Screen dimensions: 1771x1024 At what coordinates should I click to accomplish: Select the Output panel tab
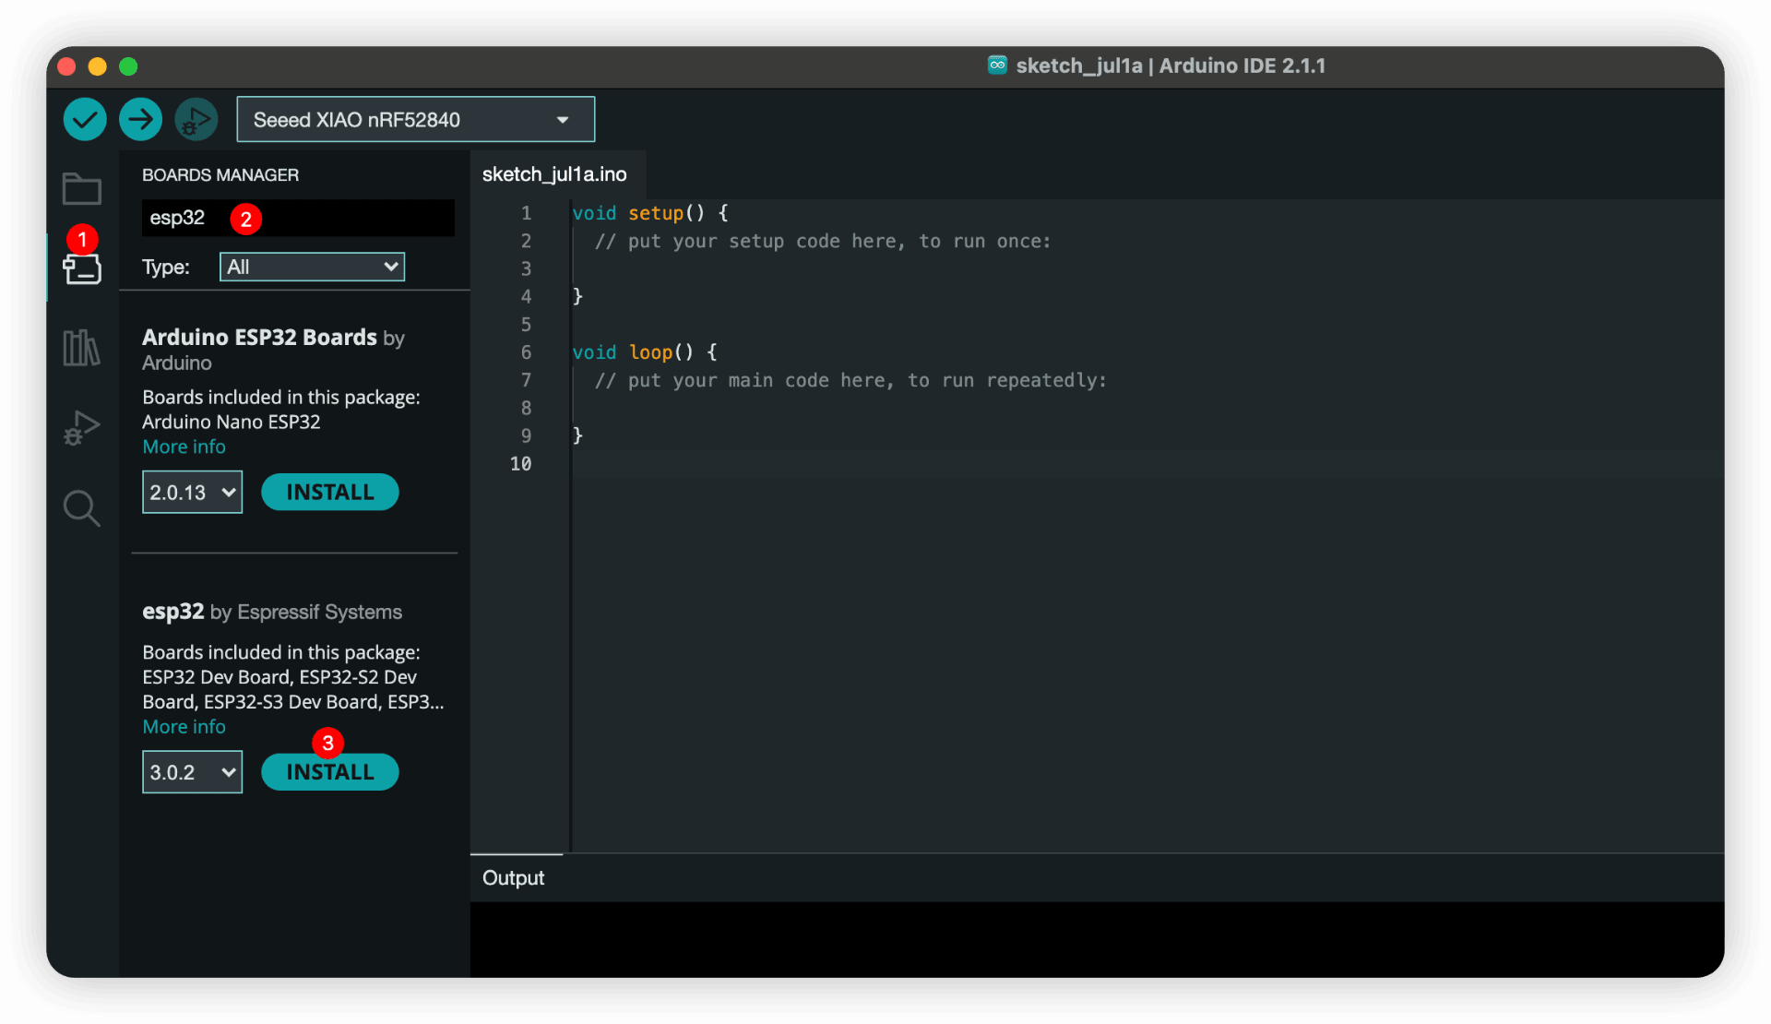coord(513,878)
